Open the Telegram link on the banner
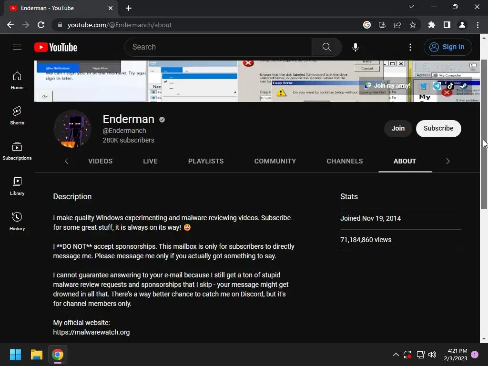The width and height of the screenshot is (488, 366). tap(437, 86)
